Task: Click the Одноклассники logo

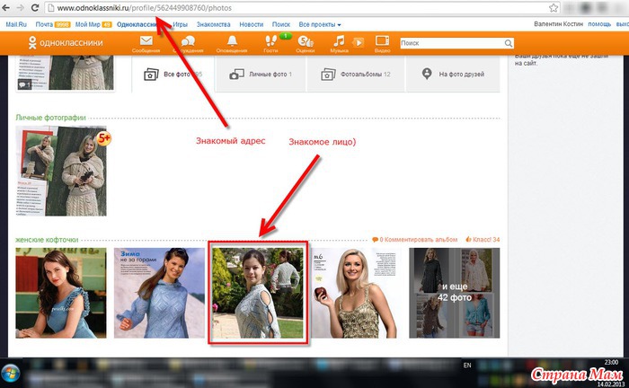Action: tap(66, 42)
